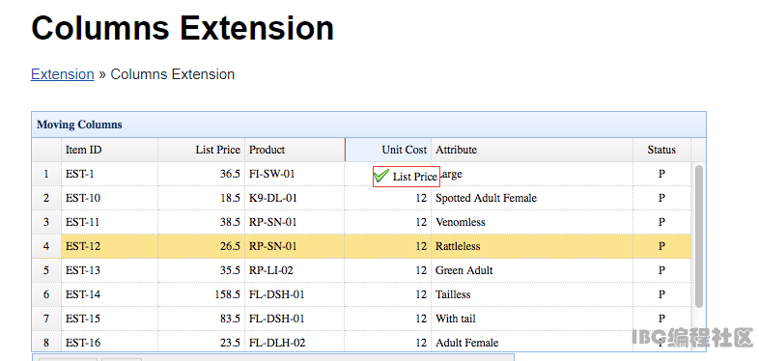Image resolution: width=759 pixels, height=361 pixels.
Task: Click the green checkmark drag indicator icon
Action: click(381, 176)
